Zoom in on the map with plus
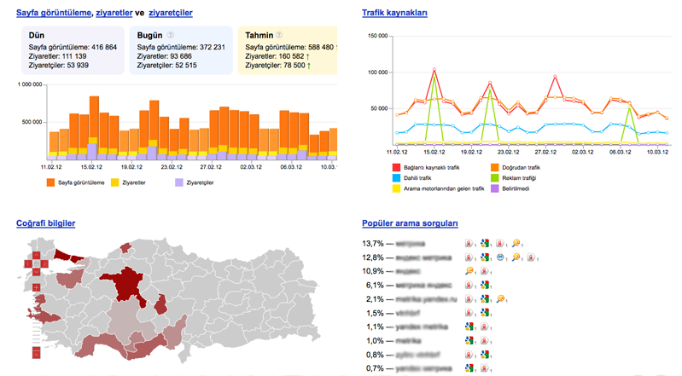This screenshot has width=682, height=376. pos(36,287)
